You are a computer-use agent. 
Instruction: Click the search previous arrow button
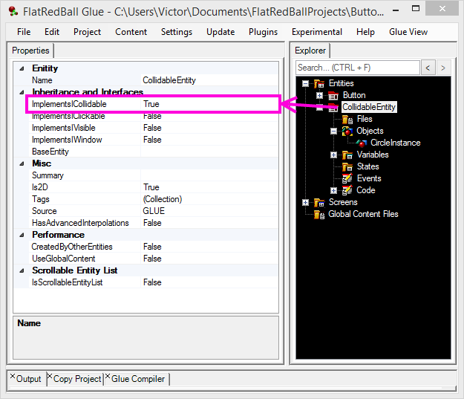click(428, 68)
